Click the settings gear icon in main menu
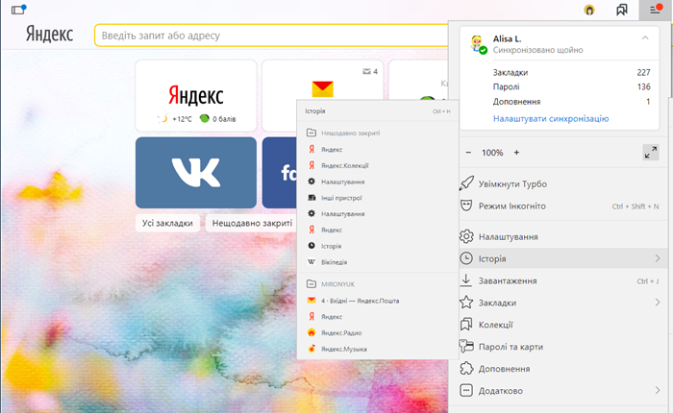 pyautogui.click(x=466, y=236)
